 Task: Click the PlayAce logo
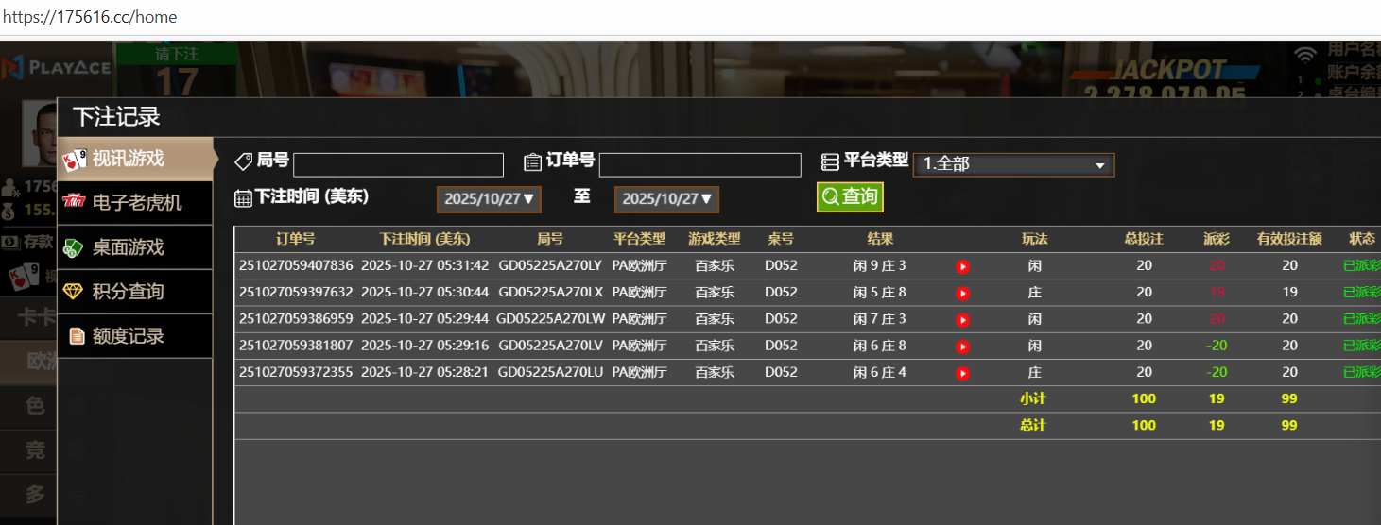57,67
